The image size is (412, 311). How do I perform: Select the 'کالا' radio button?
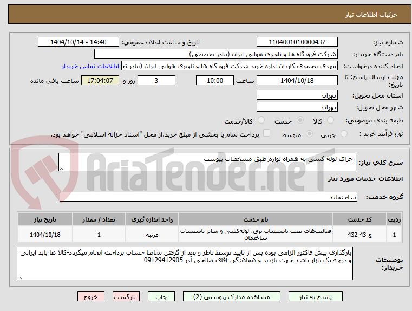(330, 120)
